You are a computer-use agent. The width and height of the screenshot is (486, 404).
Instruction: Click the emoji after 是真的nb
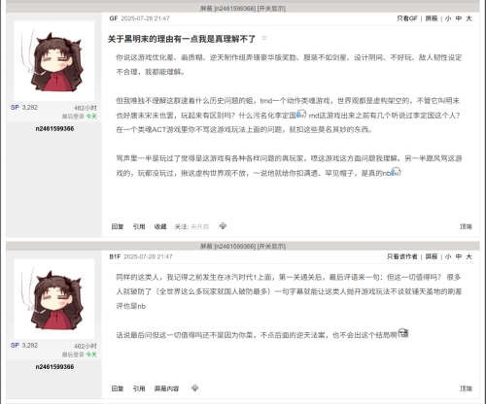tap(396, 172)
